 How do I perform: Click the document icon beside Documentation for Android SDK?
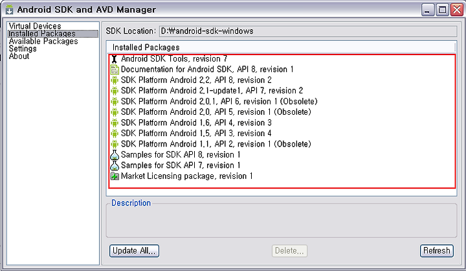115,69
